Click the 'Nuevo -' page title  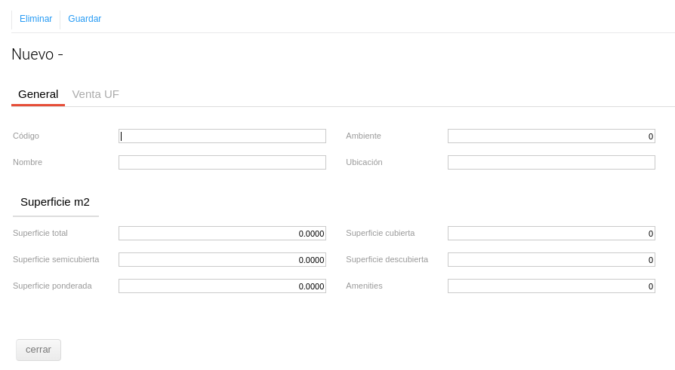(x=37, y=54)
